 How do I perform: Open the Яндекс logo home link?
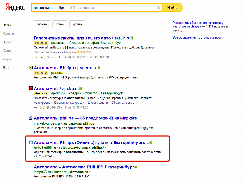pos(15,7)
